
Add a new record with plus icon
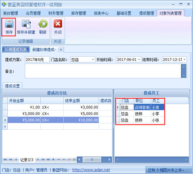point(53,160)
